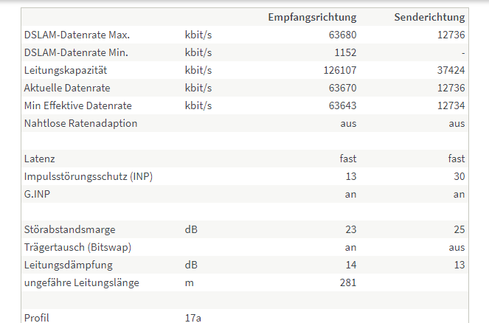
Task: Click the Störabstandsmarge label
Action: 69,230
